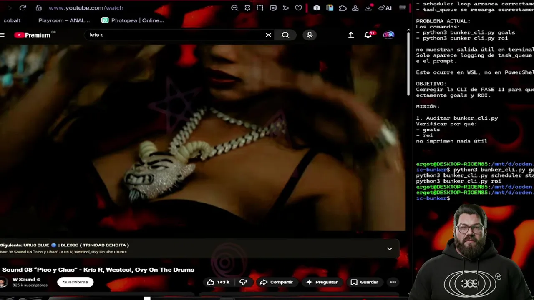Click '825 k suscriptores' text
The height and width of the screenshot is (300, 534).
click(30, 285)
